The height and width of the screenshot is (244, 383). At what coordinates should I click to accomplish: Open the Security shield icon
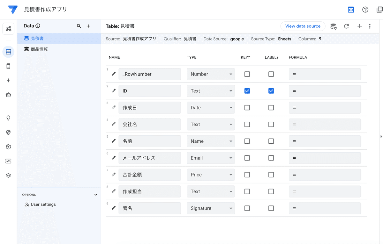(8, 132)
